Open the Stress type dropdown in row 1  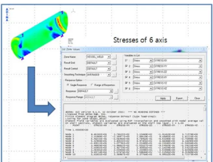tap(143, 61)
